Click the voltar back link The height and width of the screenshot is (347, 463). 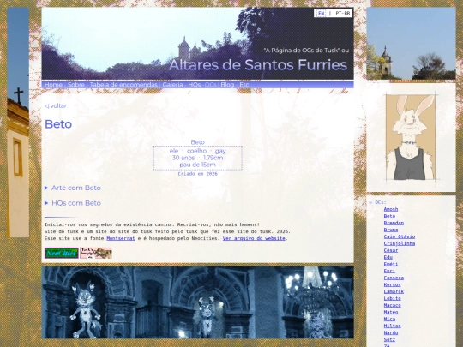56,105
